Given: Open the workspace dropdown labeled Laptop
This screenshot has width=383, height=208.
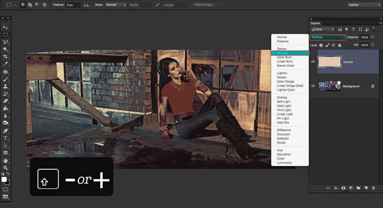Looking at the screenshot, I should pyautogui.click(x=363, y=4).
